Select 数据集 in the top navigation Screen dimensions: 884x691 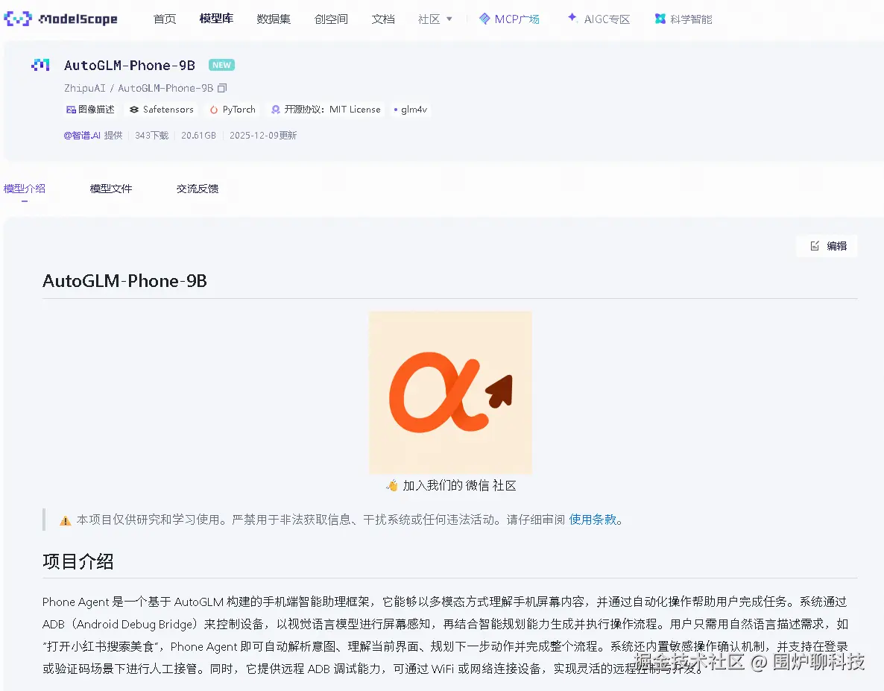pos(274,19)
